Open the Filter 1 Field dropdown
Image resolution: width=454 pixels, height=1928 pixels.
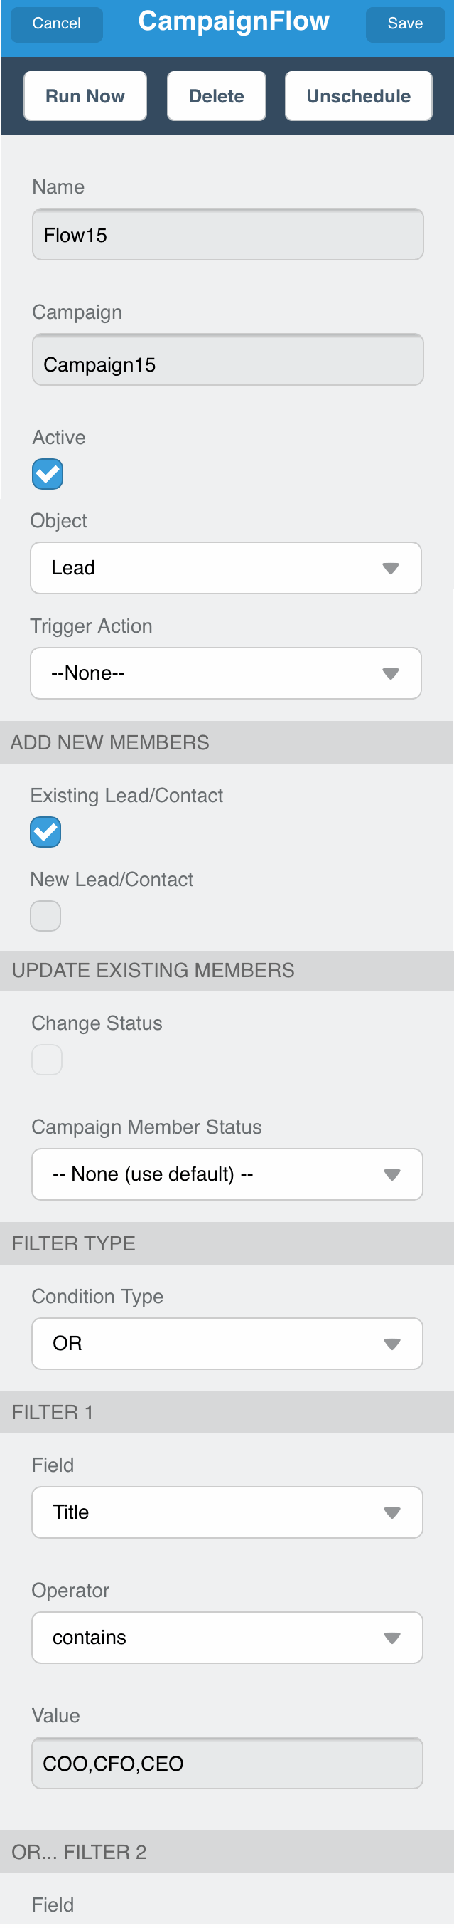227,1512
